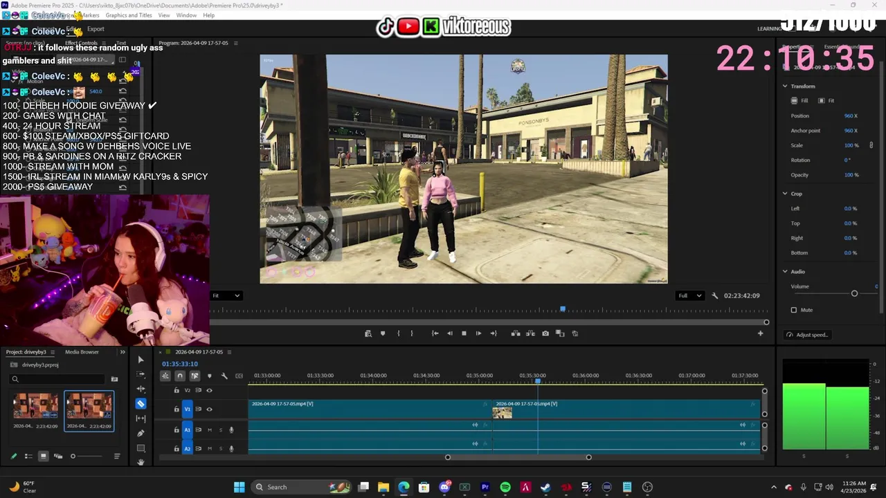This screenshot has height=498, width=886.
Task: Go to Out point in Program Monitor
Action: (x=493, y=333)
